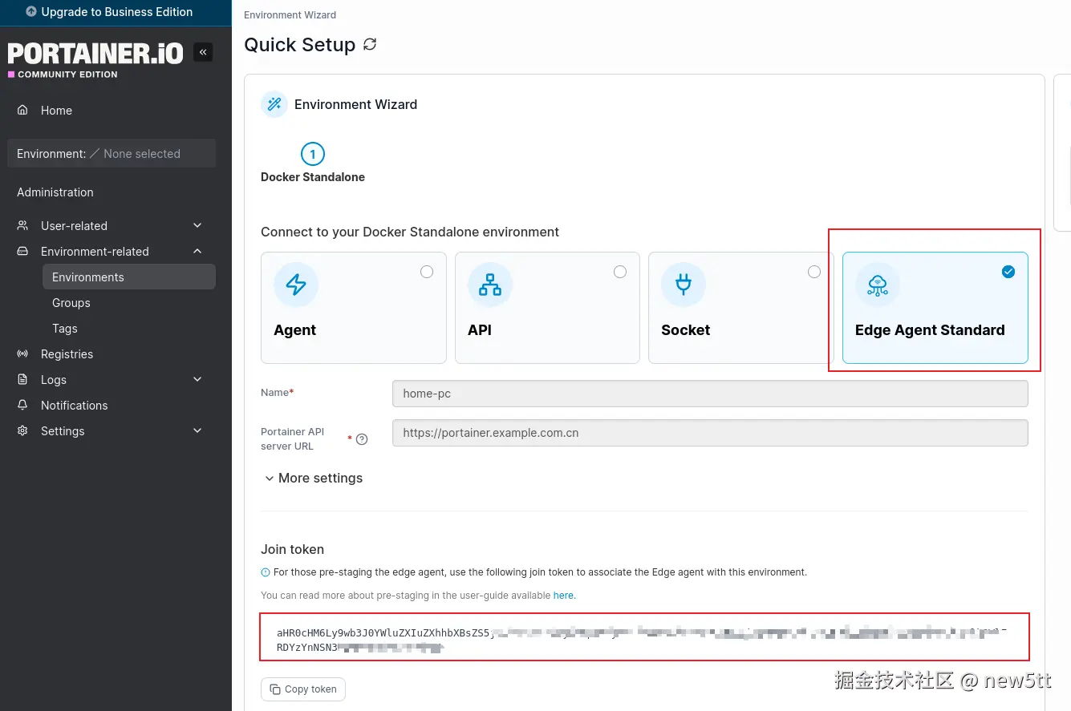This screenshot has height=711, width=1071.
Task: Click the Name input field
Action: click(710, 394)
